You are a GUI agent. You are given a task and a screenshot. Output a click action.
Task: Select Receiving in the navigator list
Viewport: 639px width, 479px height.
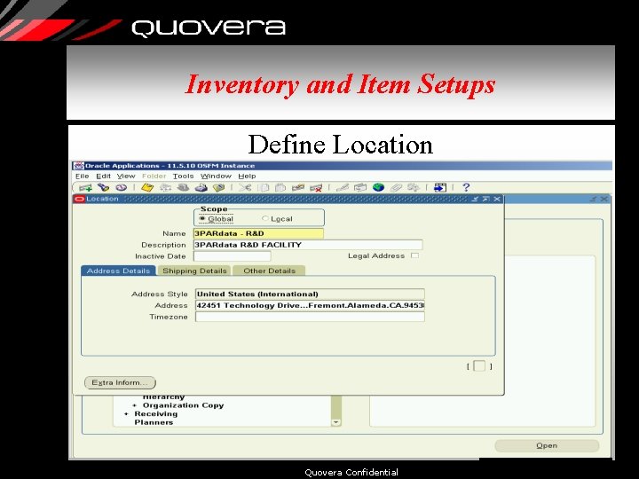155,414
